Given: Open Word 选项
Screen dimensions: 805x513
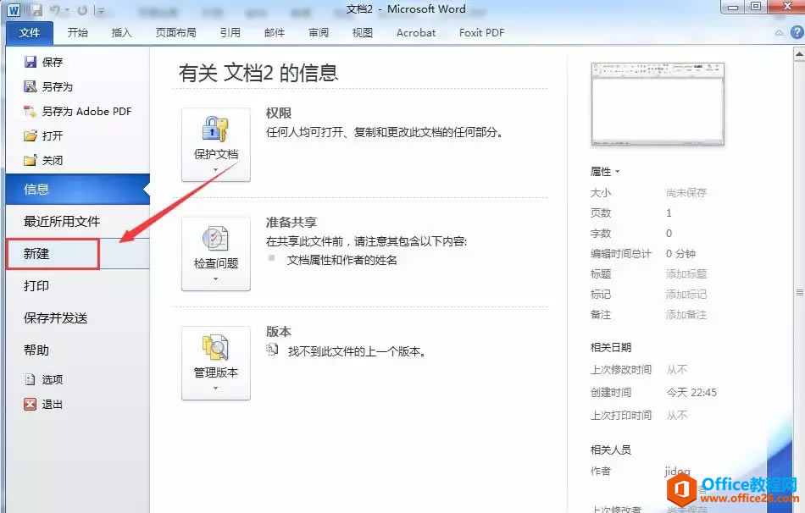Looking at the screenshot, I should click(x=43, y=379).
